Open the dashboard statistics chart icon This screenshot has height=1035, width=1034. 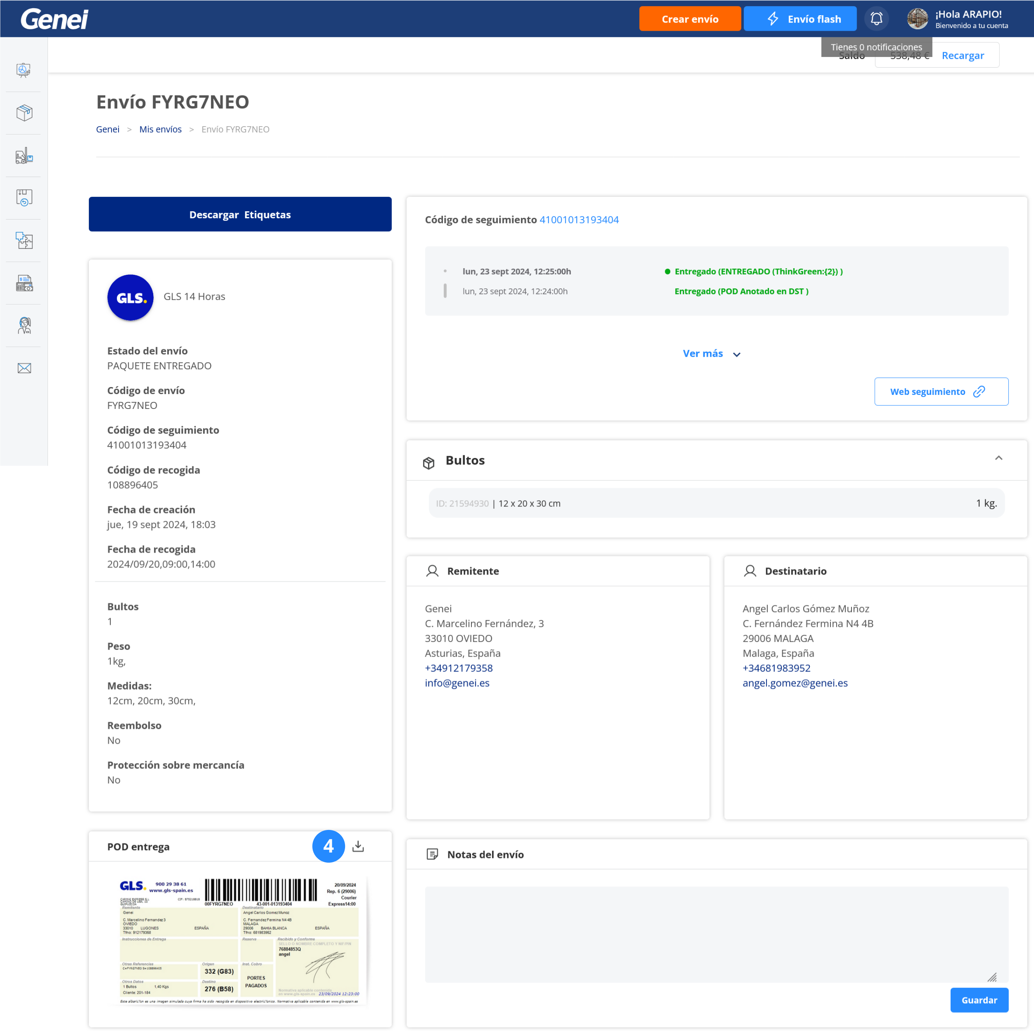[24, 70]
